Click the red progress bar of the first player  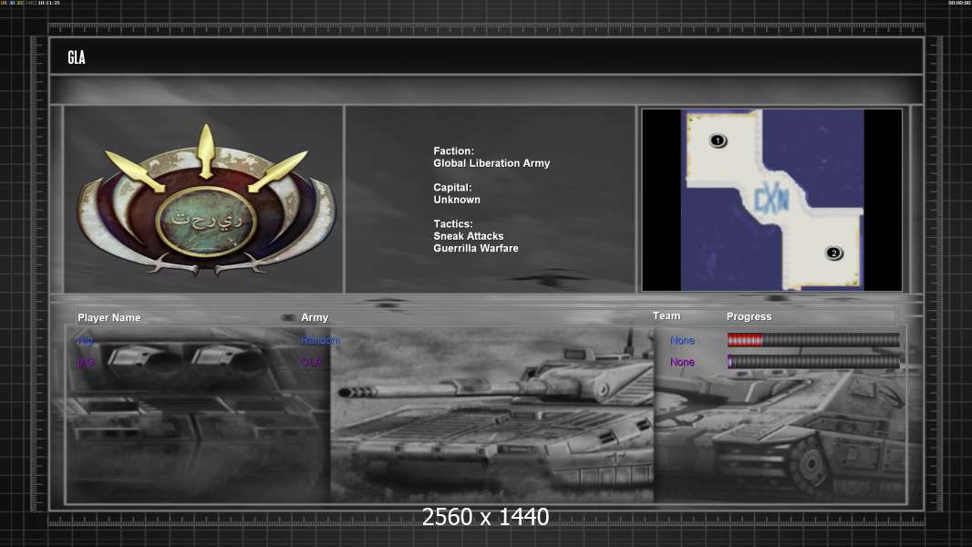(813, 339)
